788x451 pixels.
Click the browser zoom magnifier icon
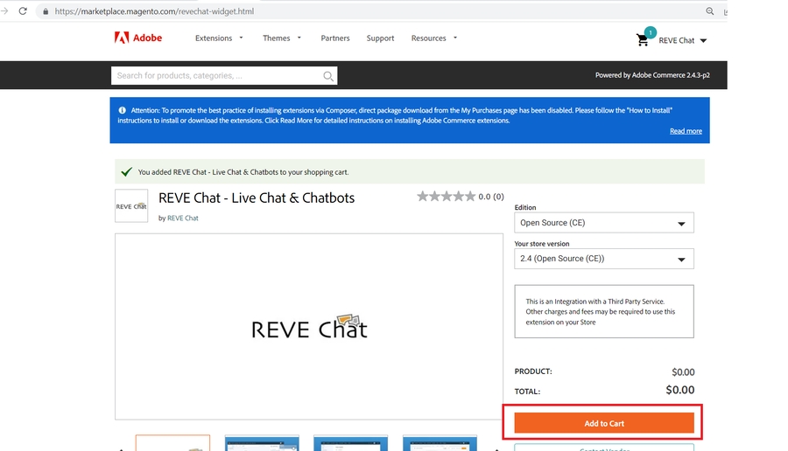coord(710,11)
